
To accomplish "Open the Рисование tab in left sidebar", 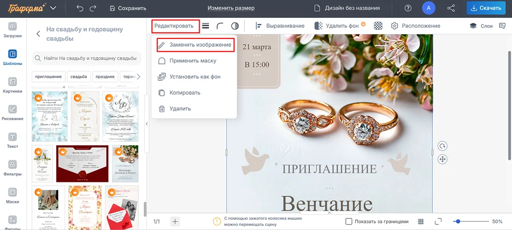I will pos(13,112).
